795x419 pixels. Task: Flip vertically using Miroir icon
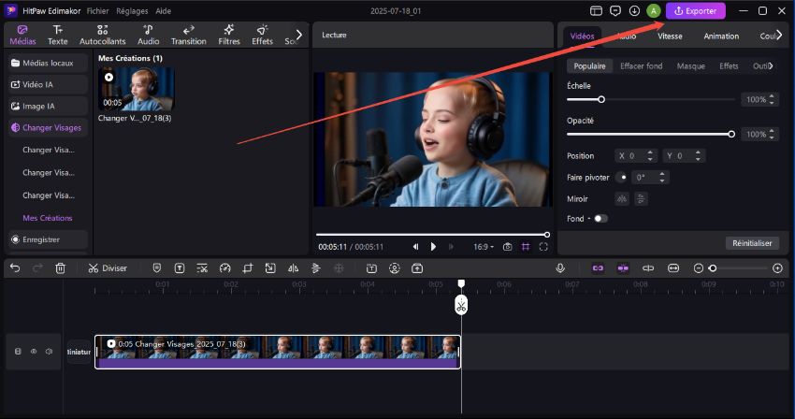[x=641, y=199]
